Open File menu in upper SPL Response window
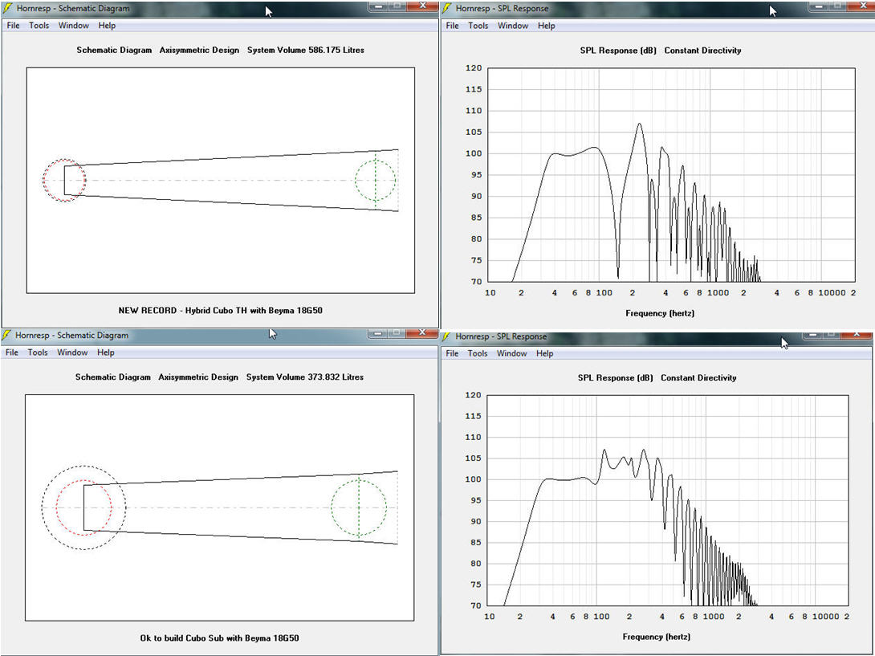Viewport: 875px width, 656px height. click(x=452, y=26)
